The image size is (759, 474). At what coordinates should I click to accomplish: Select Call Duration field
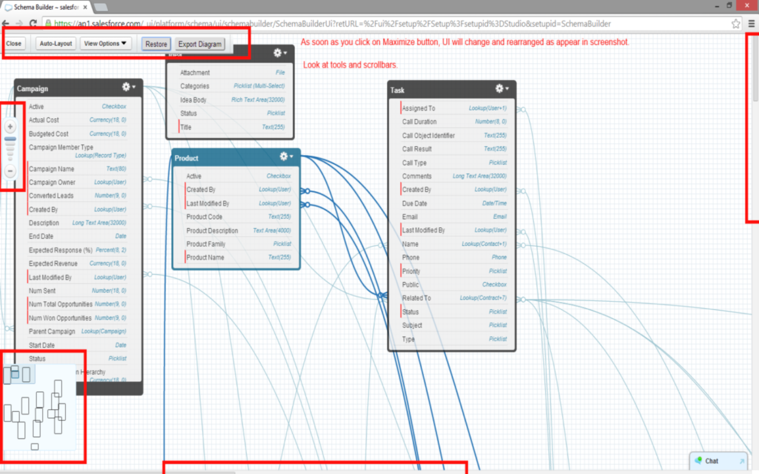454,122
